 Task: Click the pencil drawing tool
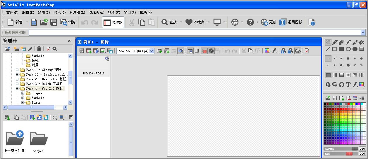click(348, 42)
